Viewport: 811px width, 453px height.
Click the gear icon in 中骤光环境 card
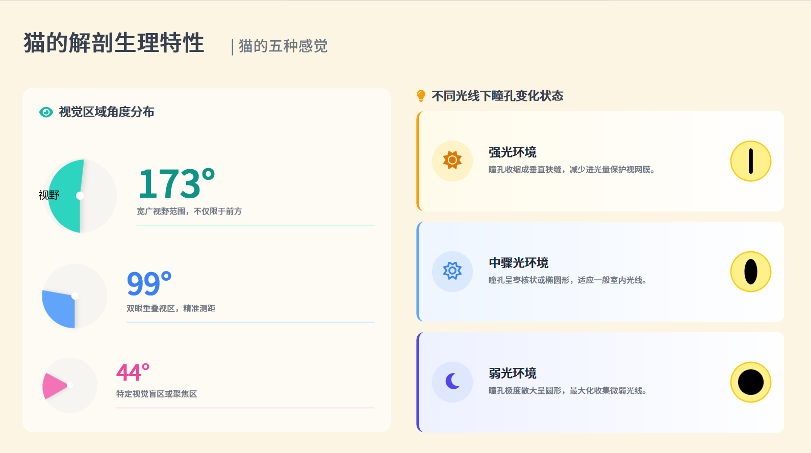click(x=452, y=271)
